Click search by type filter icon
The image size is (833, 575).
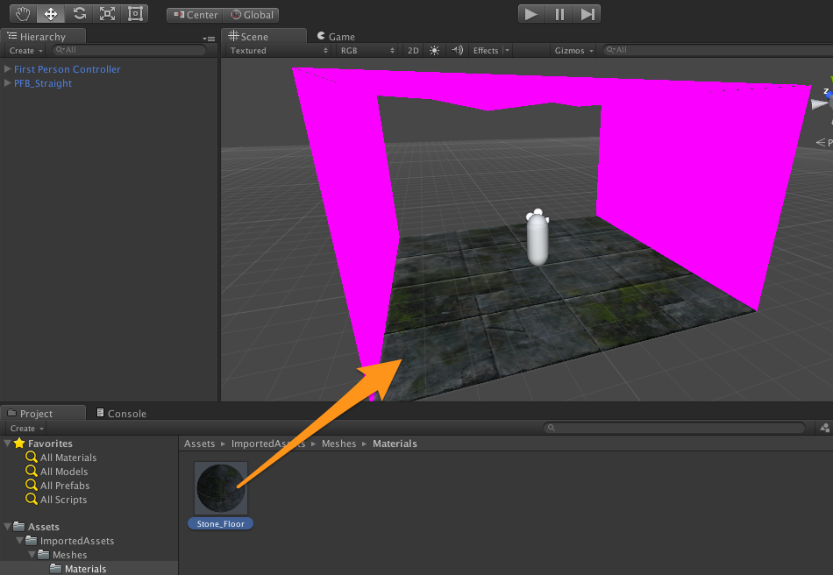[x=824, y=428]
